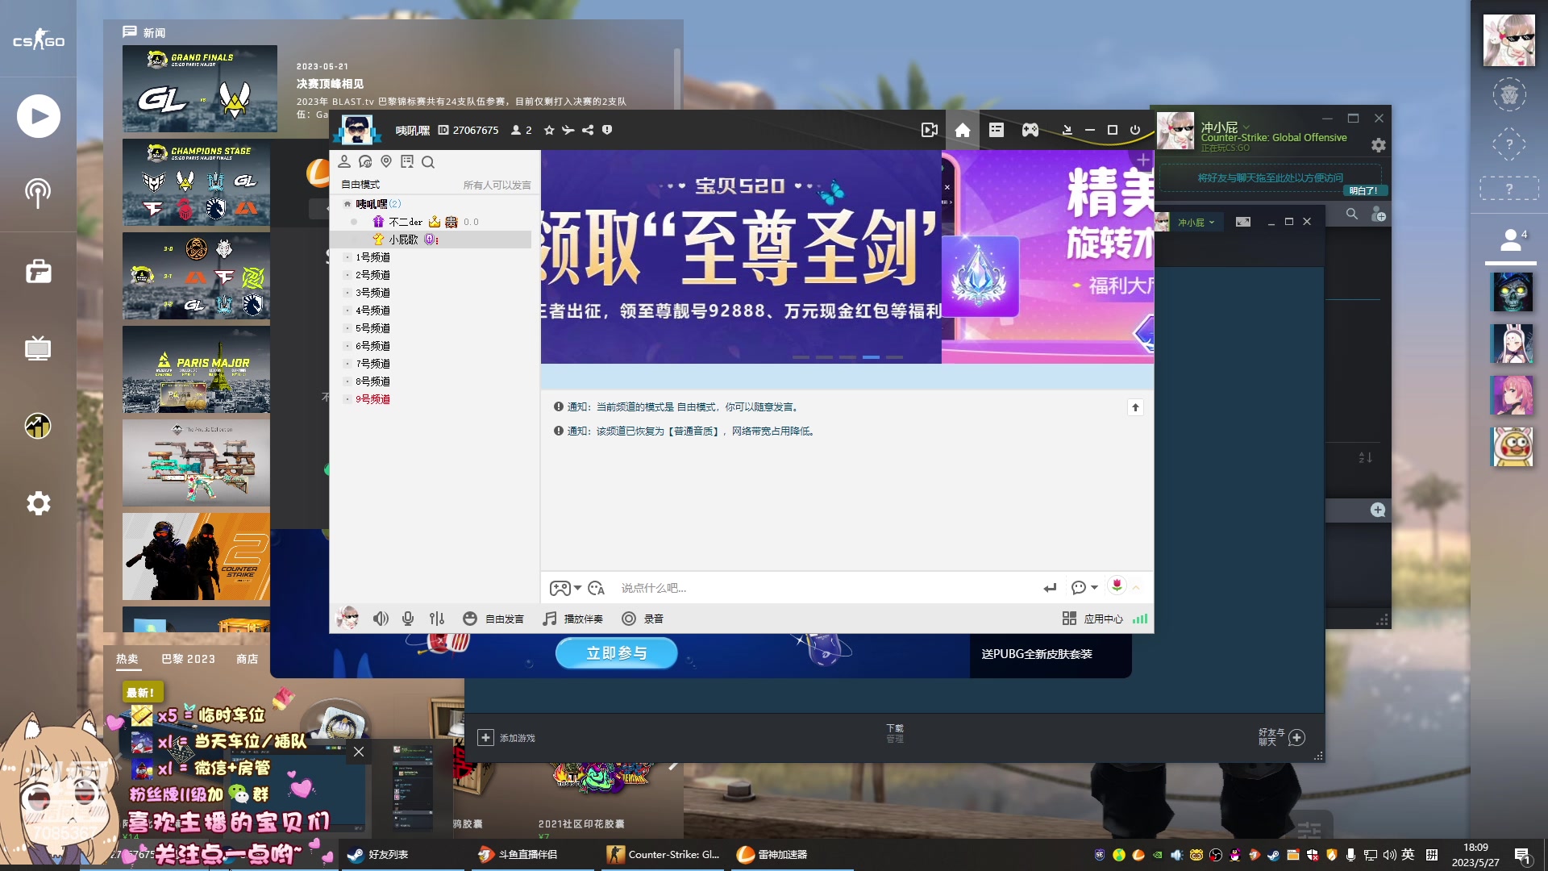Search friends with magnifier in Steam friends
The image size is (1548, 871).
(1352, 214)
